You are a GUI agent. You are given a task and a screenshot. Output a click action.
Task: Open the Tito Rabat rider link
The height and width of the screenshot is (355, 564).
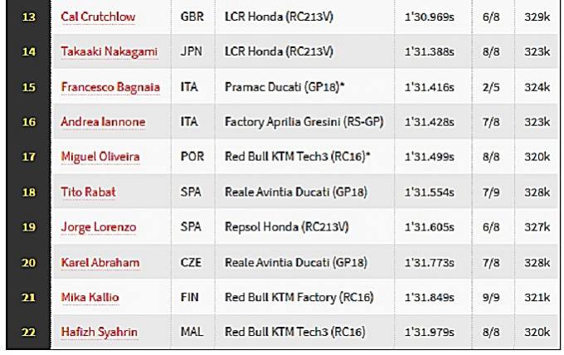pyautogui.click(x=88, y=192)
